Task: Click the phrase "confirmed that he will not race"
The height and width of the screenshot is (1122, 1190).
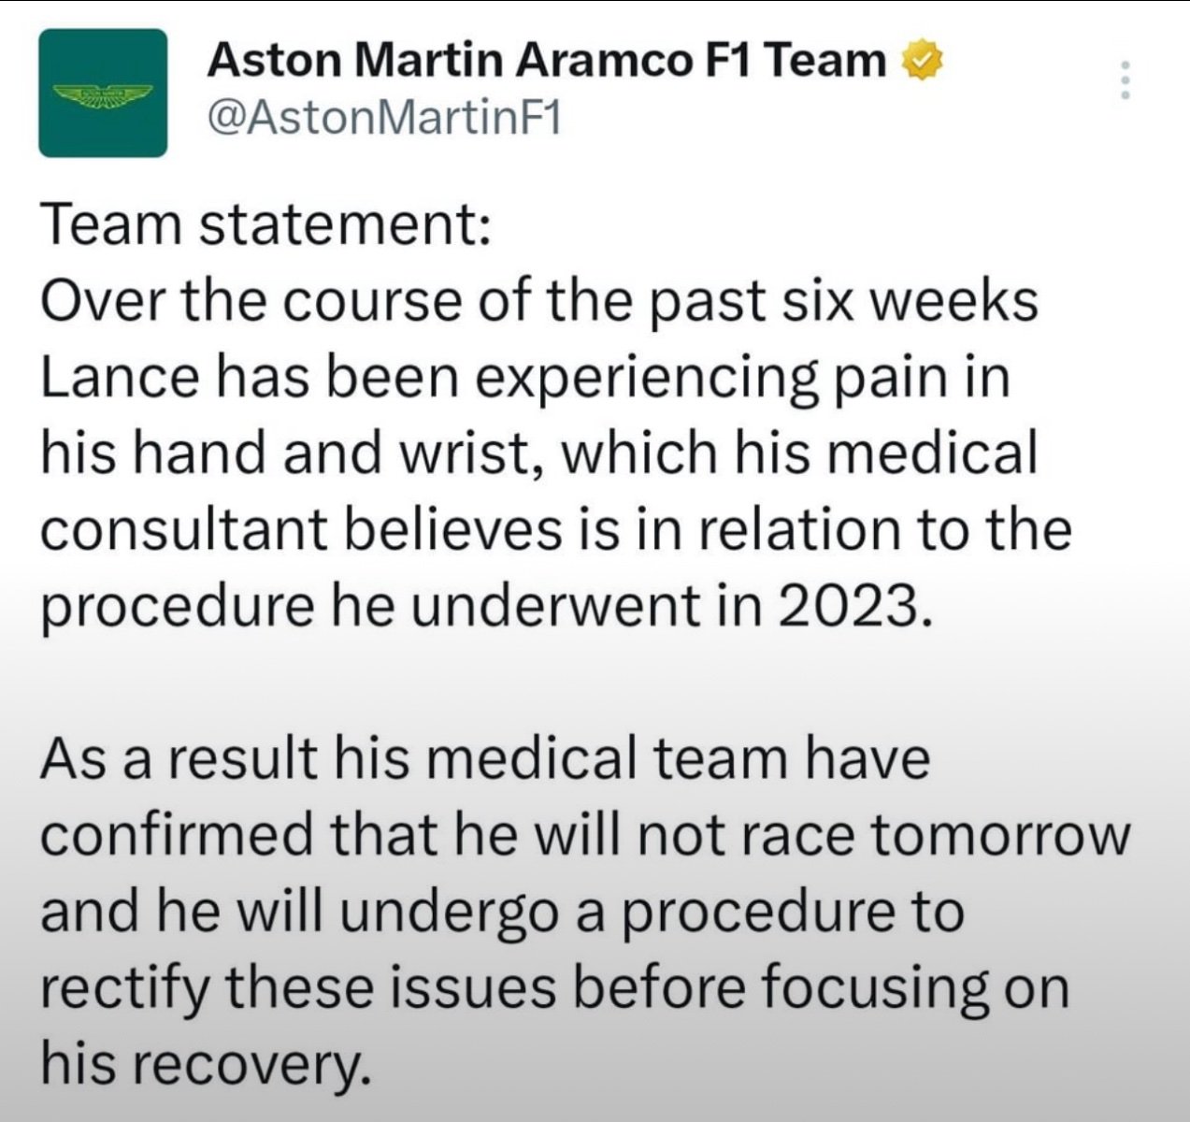Action: click(x=448, y=834)
